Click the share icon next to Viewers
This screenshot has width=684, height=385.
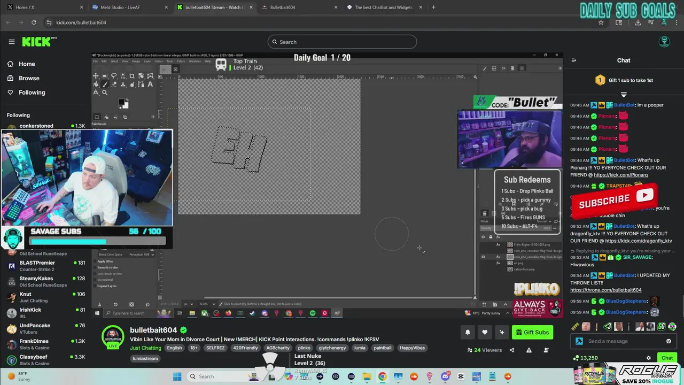(x=512, y=350)
